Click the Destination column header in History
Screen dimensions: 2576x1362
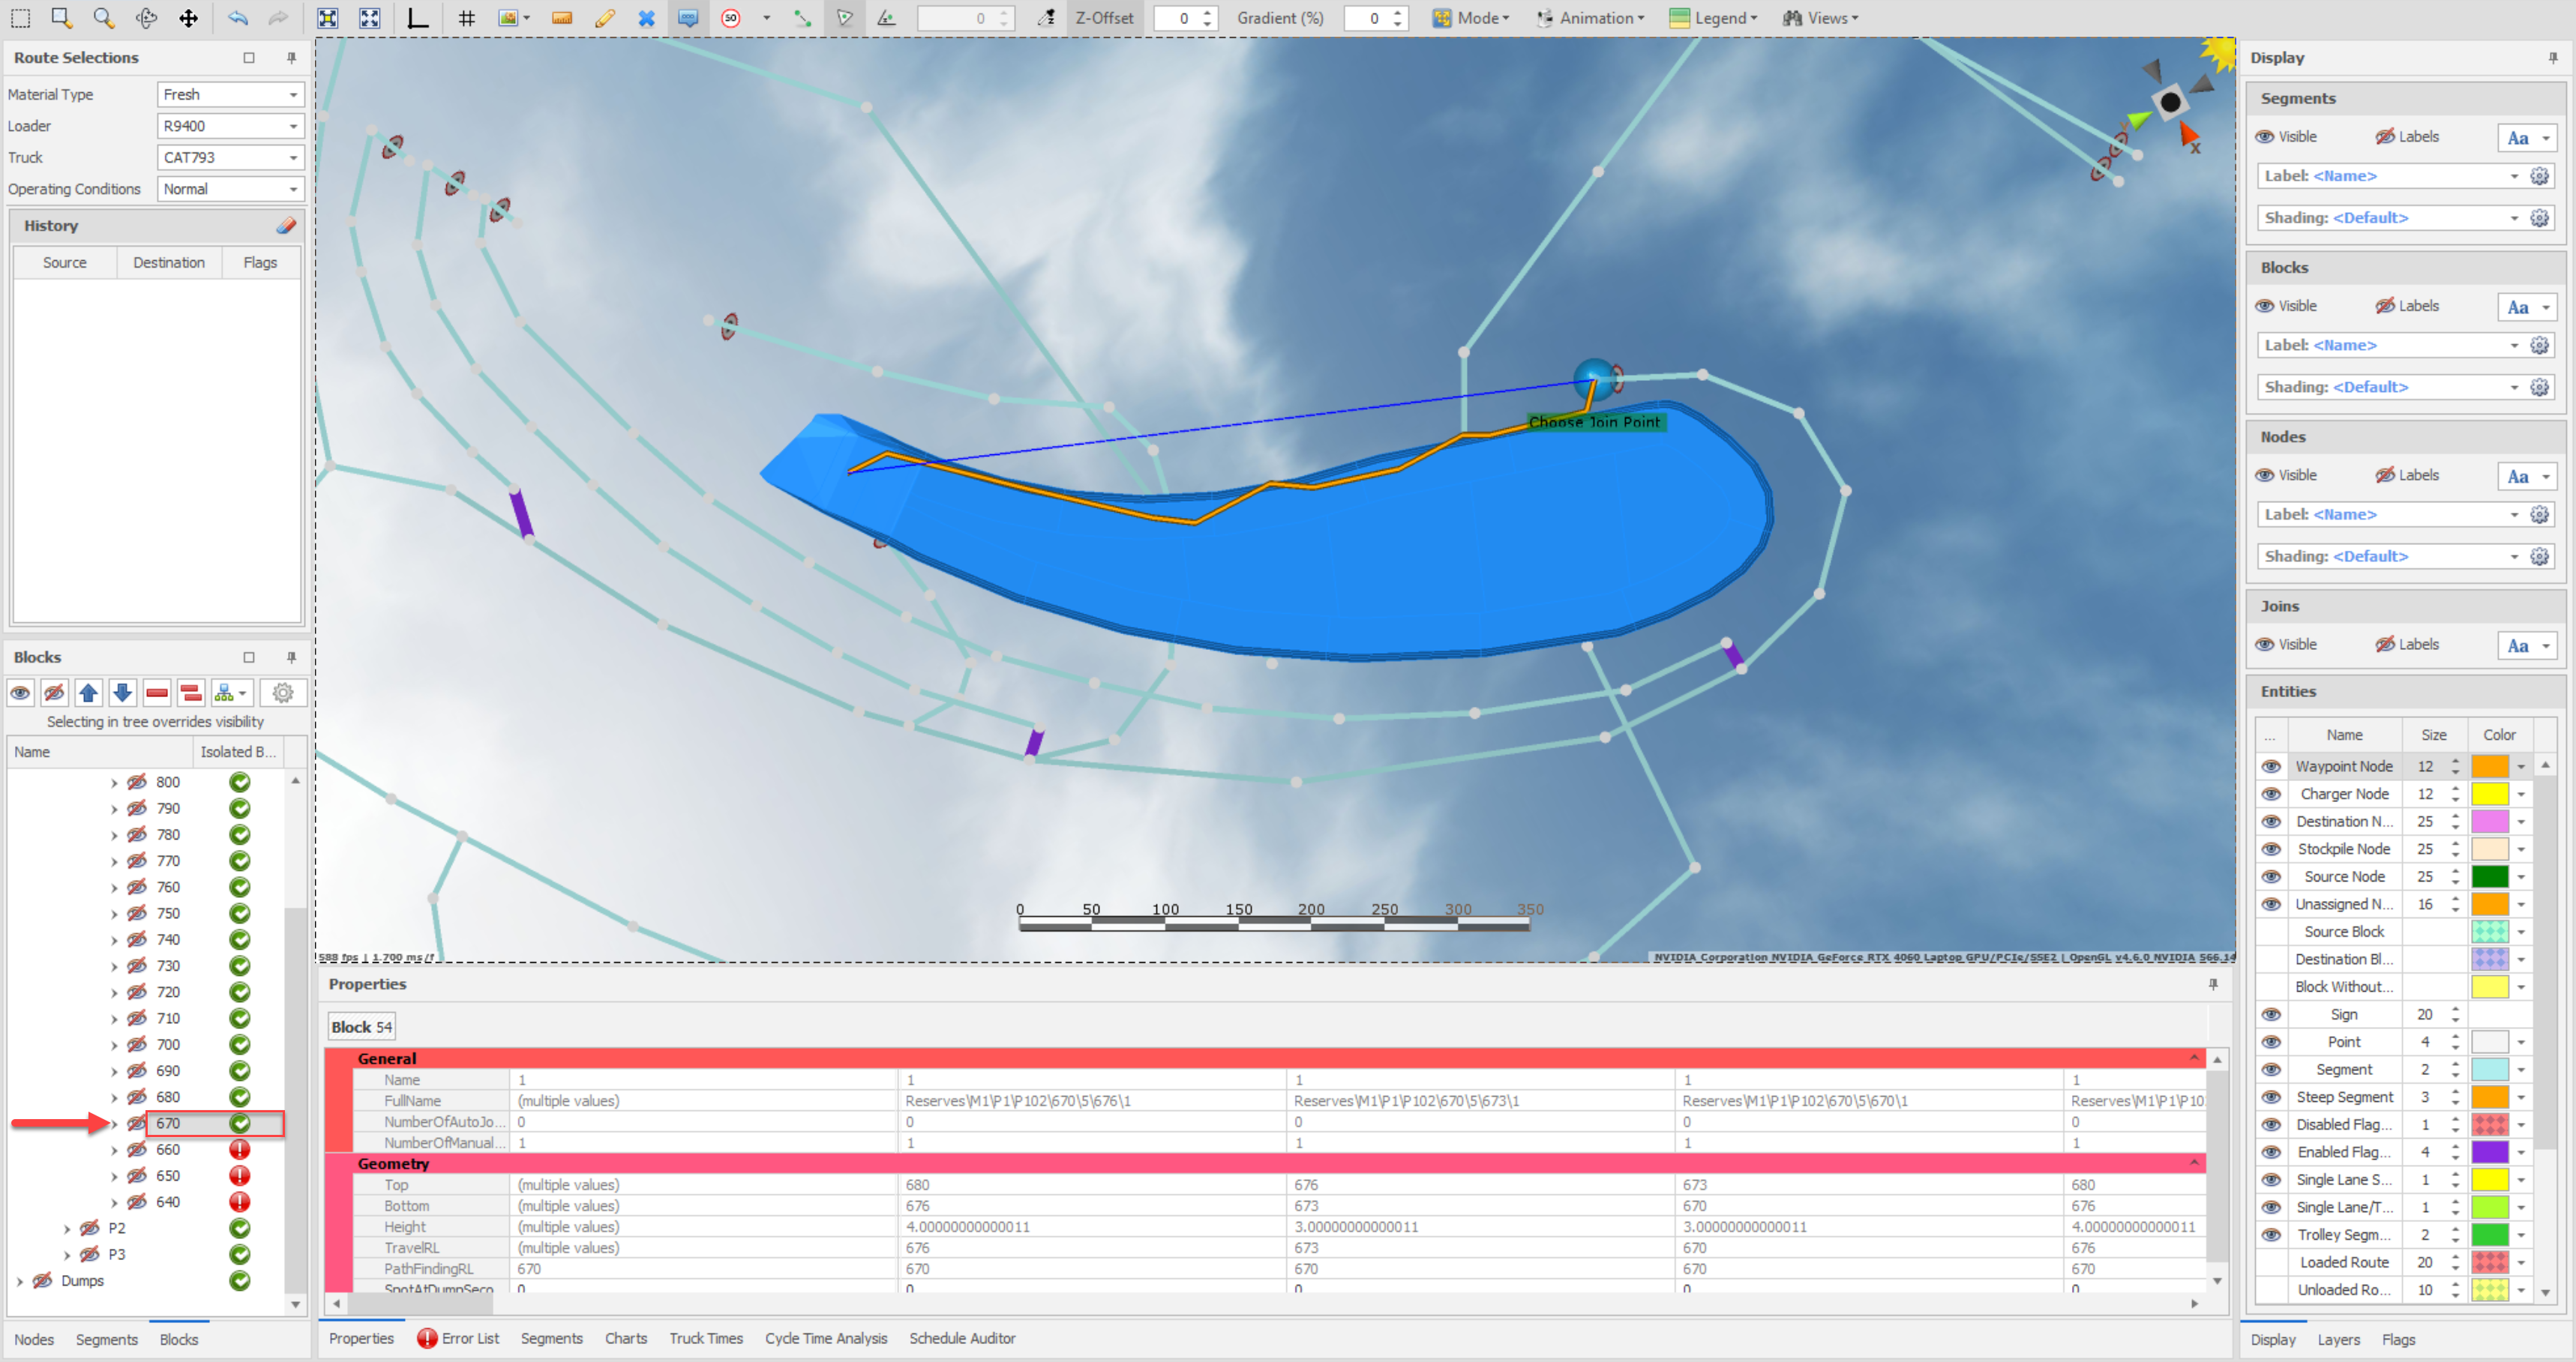pyautogui.click(x=168, y=263)
